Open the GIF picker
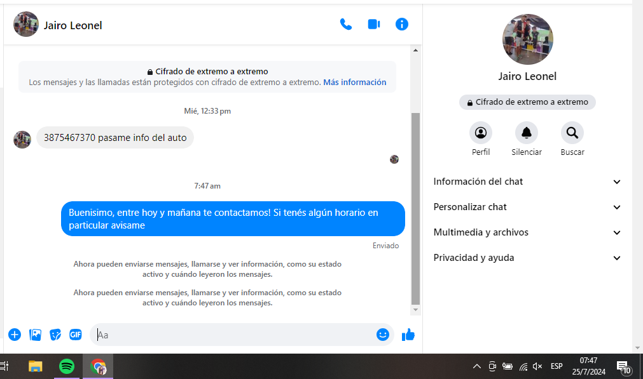This screenshot has height=379, width=643. tap(76, 335)
